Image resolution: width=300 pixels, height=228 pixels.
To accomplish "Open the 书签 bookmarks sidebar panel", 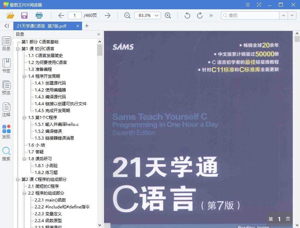I will tap(6, 66).
